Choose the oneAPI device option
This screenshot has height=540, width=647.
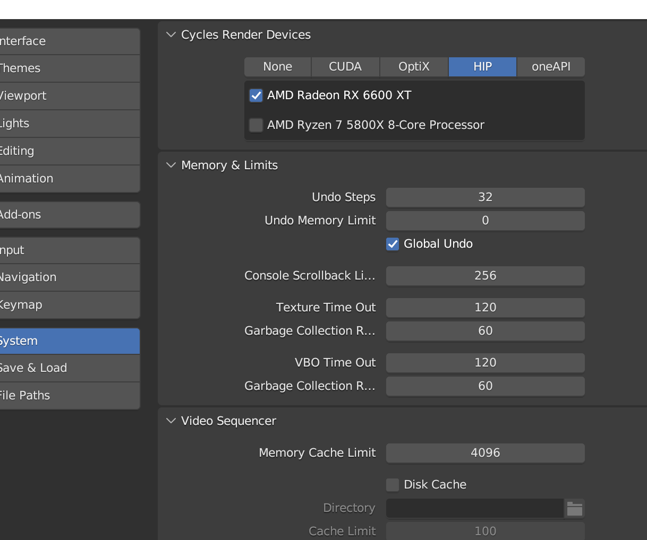pyautogui.click(x=551, y=67)
